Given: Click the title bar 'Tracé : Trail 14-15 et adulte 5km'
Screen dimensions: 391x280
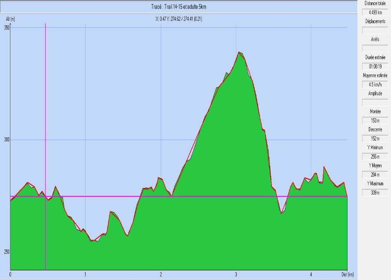Looking at the screenshot, I should (x=179, y=7).
